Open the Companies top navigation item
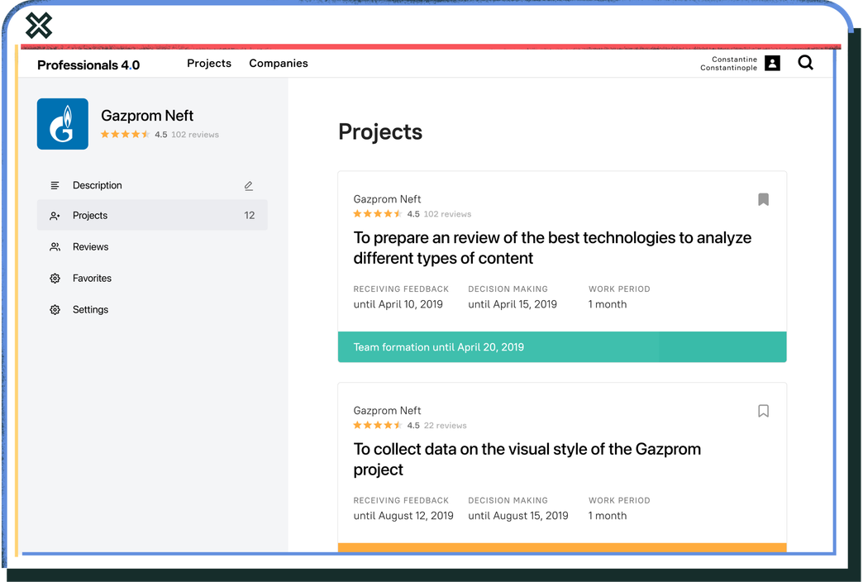The width and height of the screenshot is (863, 582). click(x=279, y=64)
